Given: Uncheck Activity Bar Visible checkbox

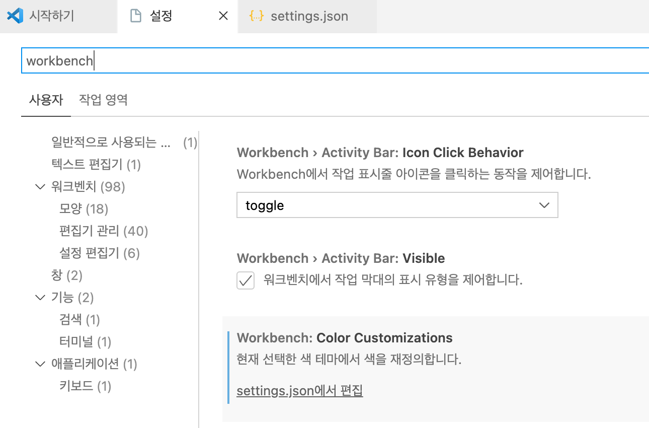Looking at the screenshot, I should (246, 280).
